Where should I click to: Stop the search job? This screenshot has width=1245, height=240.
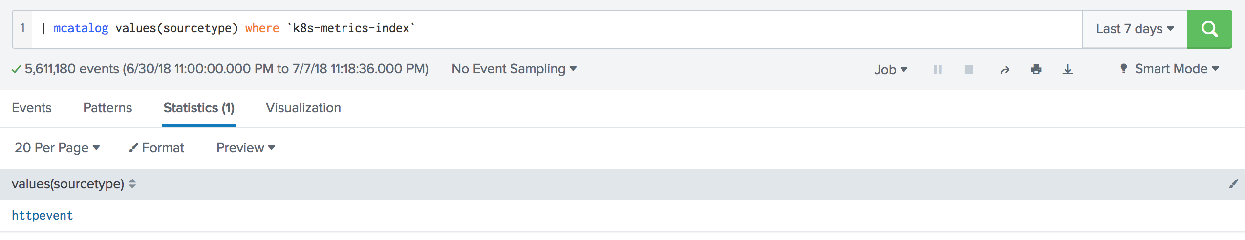pos(968,70)
